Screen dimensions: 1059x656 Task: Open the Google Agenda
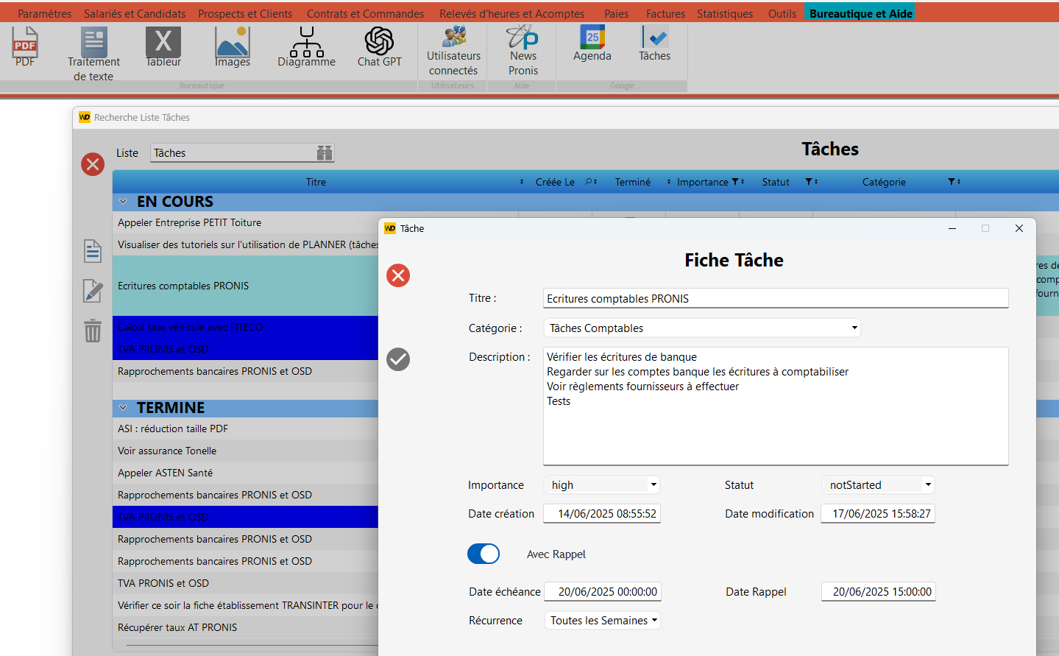coord(592,43)
